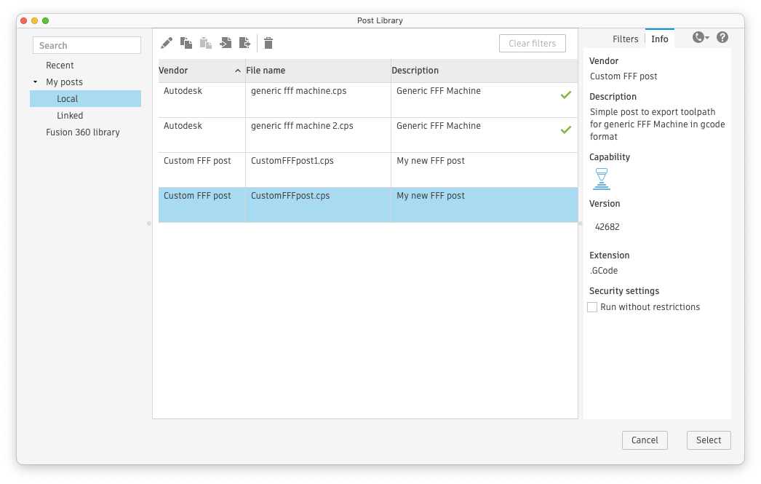Enable Run without restrictions
The width and height of the screenshot is (761, 484).
click(x=592, y=306)
